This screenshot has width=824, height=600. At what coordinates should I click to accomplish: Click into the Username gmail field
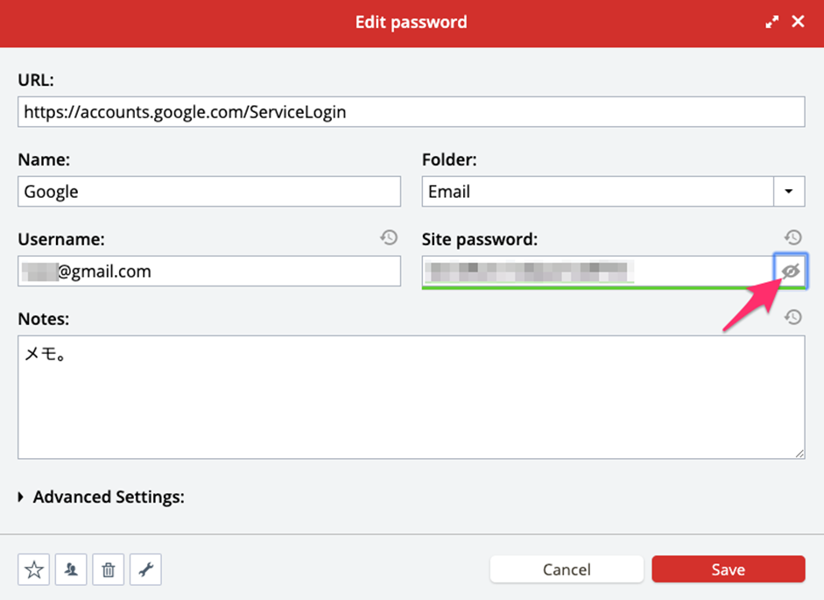click(x=209, y=271)
